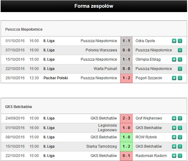The image size is (188, 161).
Task: Open Odra Opole team link
Action: click(145, 41)
